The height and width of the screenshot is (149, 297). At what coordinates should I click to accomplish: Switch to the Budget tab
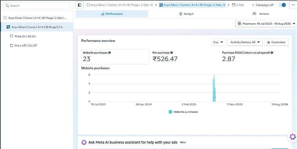186,14
